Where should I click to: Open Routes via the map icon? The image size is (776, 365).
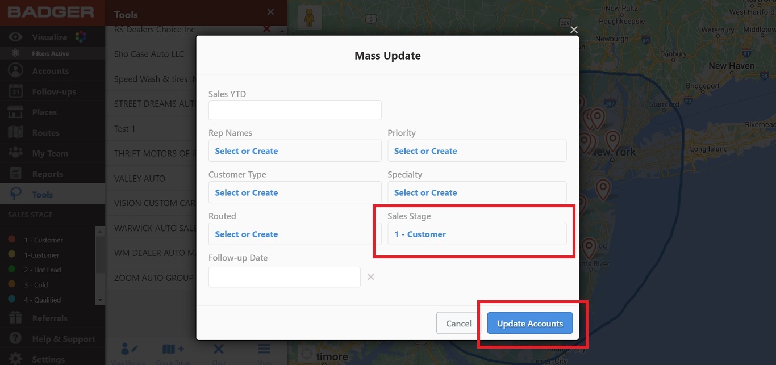(x=15, y=133)
